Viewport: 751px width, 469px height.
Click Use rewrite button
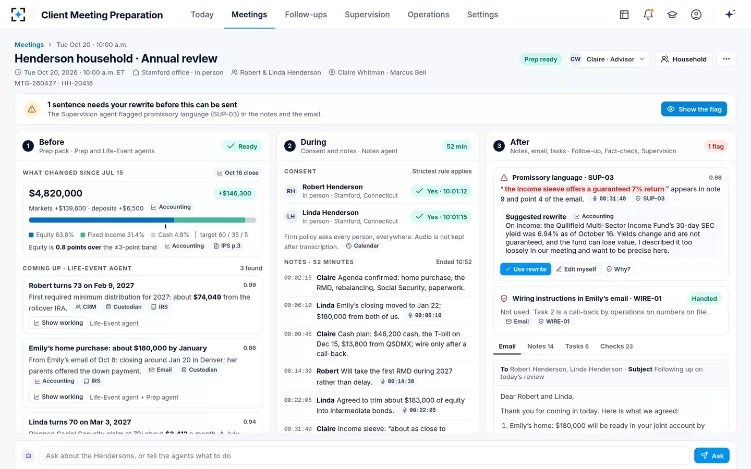[526, 269]
